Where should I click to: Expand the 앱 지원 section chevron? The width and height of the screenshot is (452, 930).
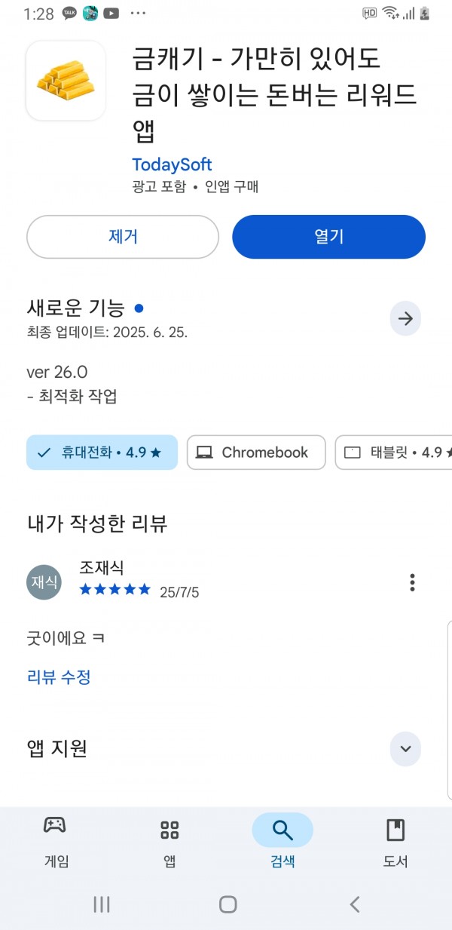point(405,748)
